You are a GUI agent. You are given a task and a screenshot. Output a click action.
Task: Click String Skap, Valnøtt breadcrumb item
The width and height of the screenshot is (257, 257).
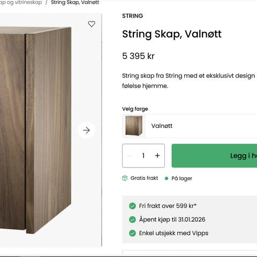point(75,3)
